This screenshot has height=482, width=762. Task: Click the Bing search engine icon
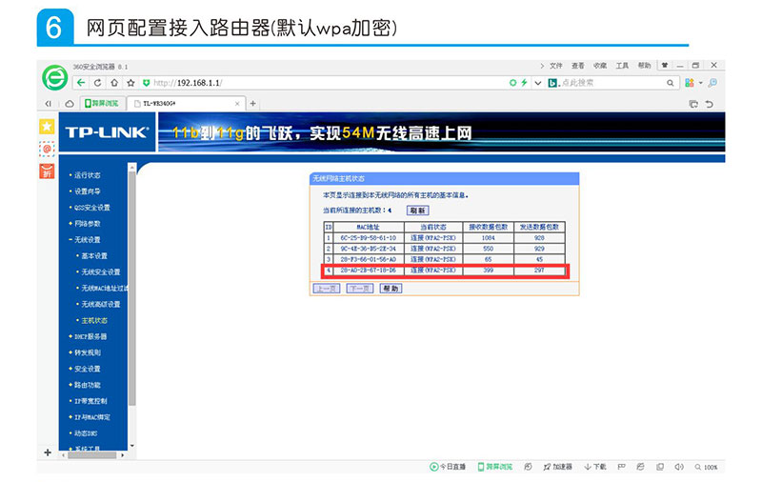[553, 83]
